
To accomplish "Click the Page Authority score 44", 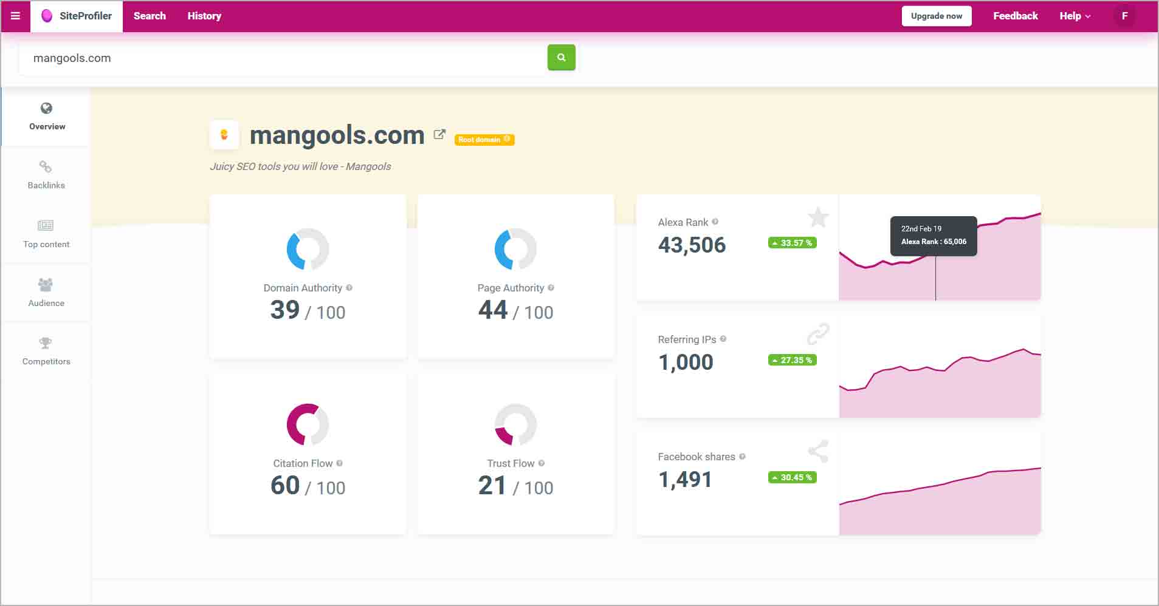I will [x=493, y=310].
